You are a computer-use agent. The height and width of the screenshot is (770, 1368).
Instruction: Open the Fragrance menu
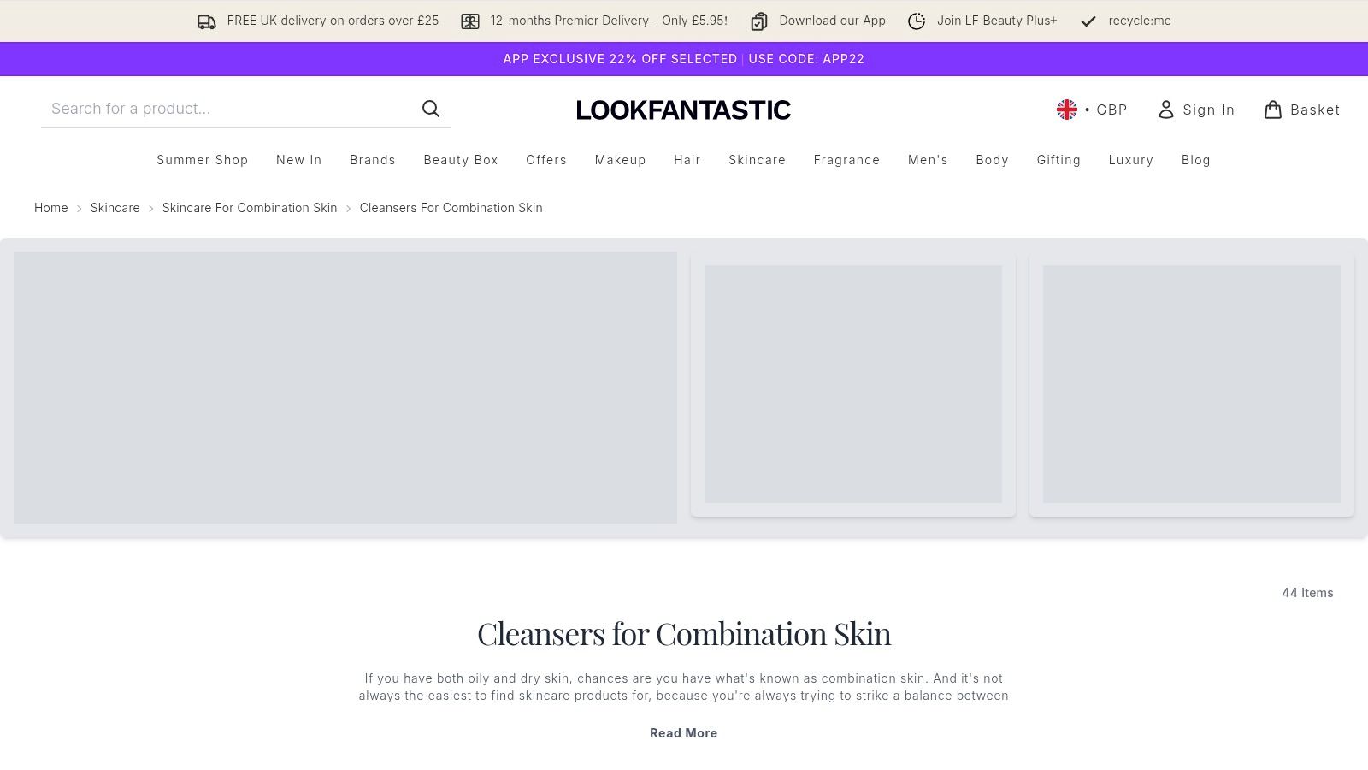[x=847, y=160]
